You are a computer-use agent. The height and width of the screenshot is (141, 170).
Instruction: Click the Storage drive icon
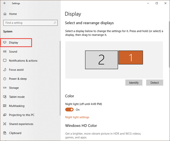tap(5, 88)
